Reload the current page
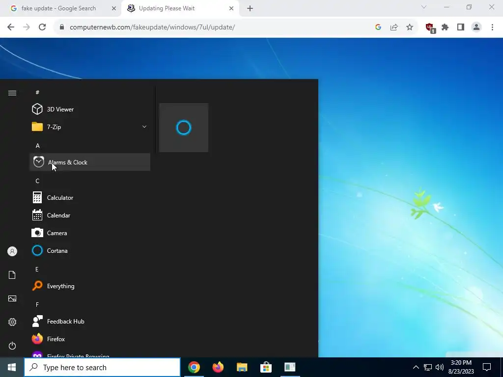 (x=42, y=27)
